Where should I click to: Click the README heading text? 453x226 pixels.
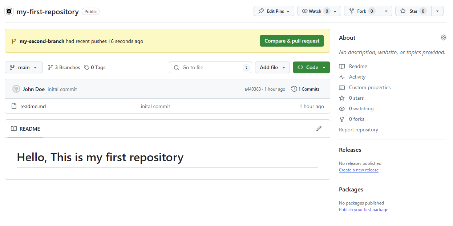point(100,157)
